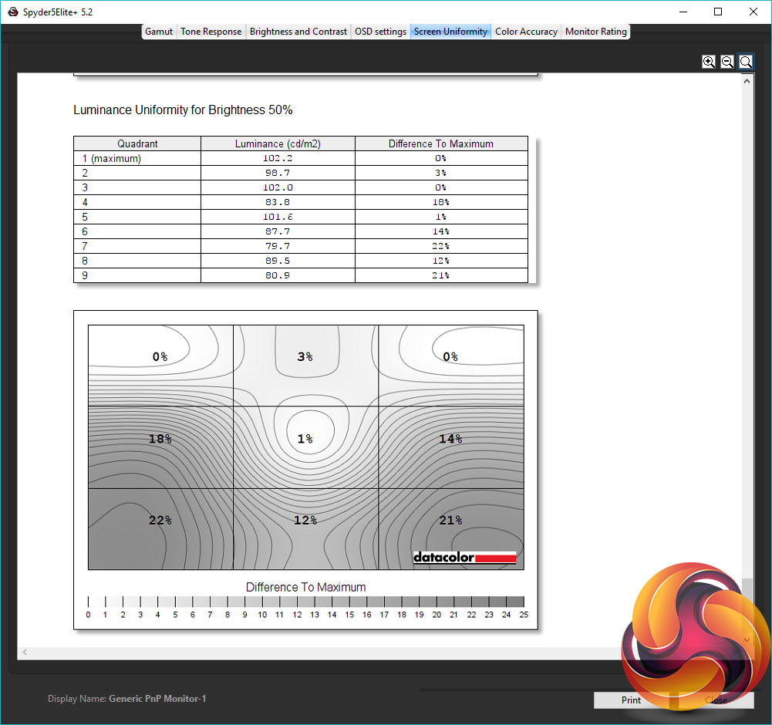The image size is (772, 725).
Task: Select the OSD settings tab
Action: coord(380,32)
